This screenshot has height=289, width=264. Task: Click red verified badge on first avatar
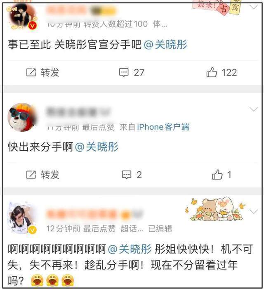(33, 26)
